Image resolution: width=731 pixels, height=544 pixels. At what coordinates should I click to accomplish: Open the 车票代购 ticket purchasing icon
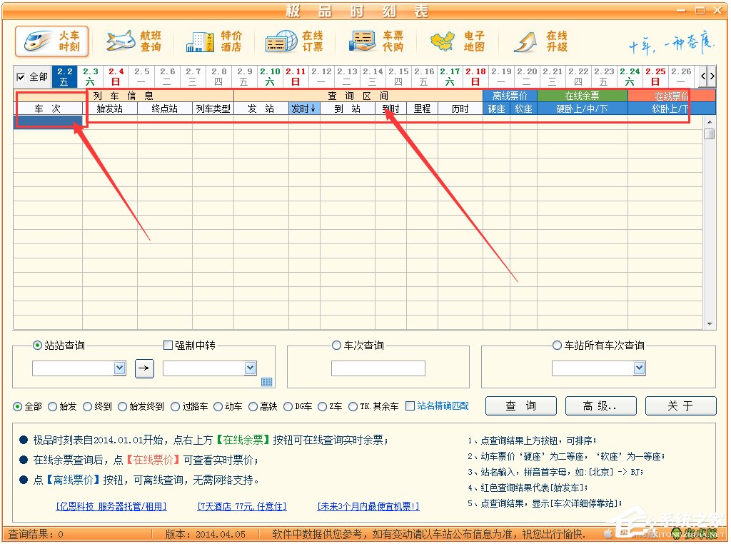(375, 41)
